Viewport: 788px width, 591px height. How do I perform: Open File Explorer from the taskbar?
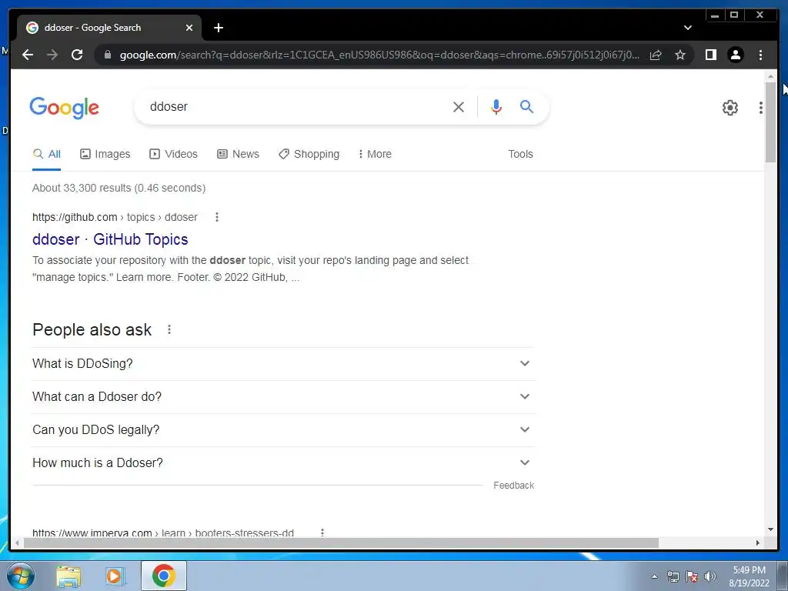coord(68,576)
